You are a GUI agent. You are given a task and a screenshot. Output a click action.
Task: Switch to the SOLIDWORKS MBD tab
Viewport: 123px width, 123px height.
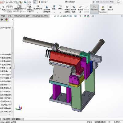click(40, 16)
